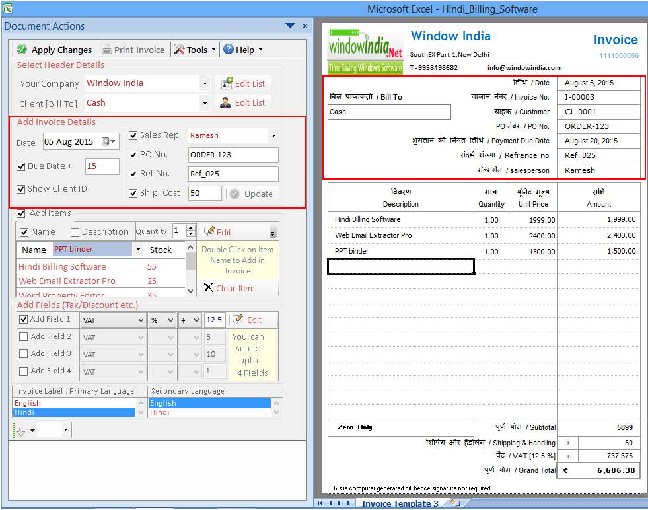
Task: Click the green Apply Changes check icon
Action: (22, 49)
